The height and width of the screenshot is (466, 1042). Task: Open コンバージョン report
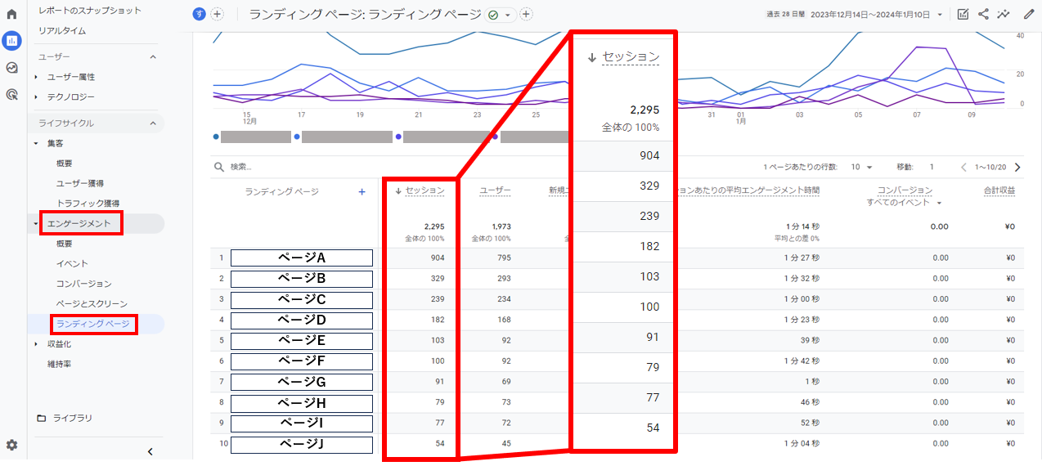pos(84,284)
